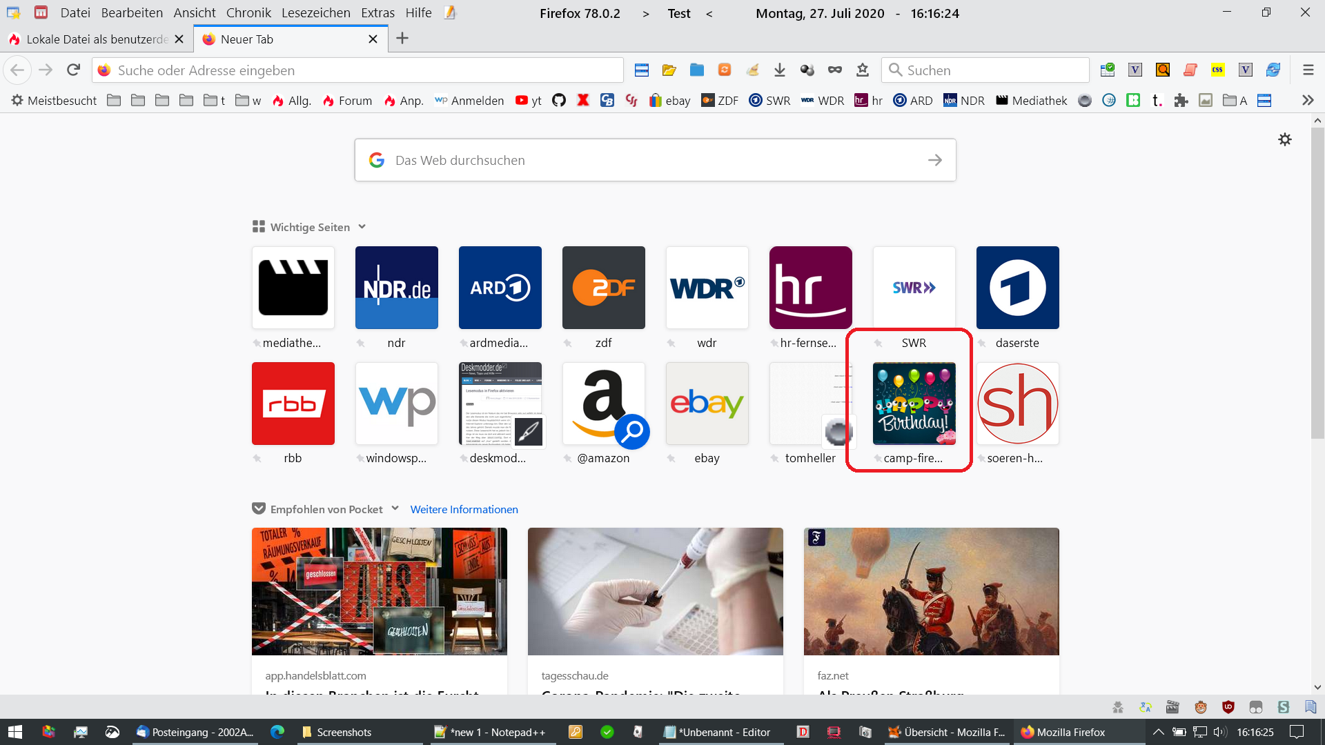Show more bookmarks via double-chevron overflow

pos(1307,101)
